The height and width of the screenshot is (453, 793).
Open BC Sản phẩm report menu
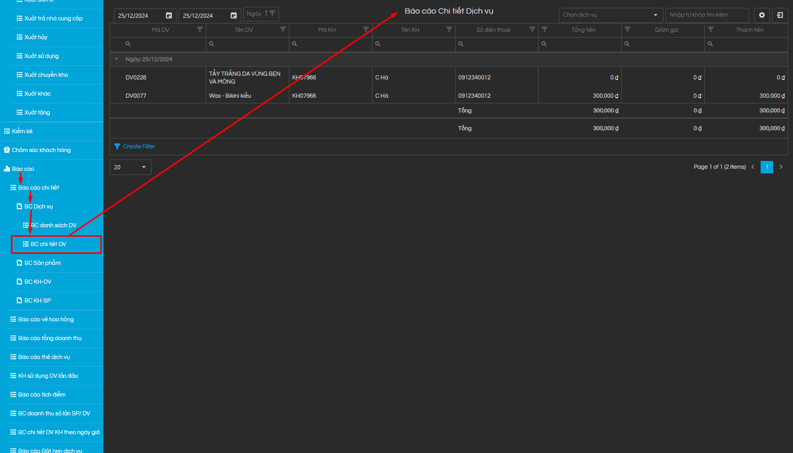(x=42, y=263)
